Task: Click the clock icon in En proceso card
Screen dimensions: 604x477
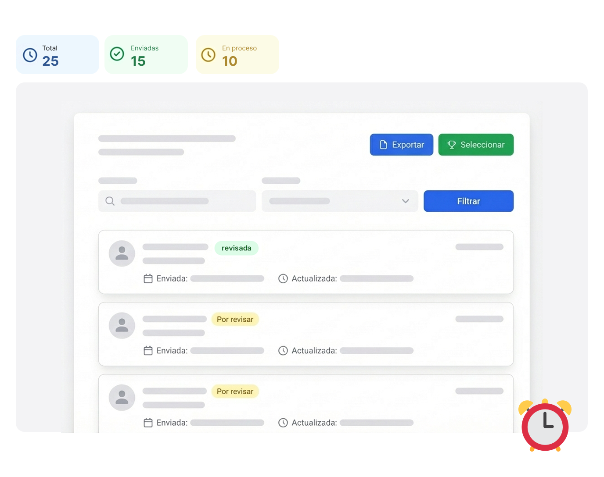Action: [208, 55]
